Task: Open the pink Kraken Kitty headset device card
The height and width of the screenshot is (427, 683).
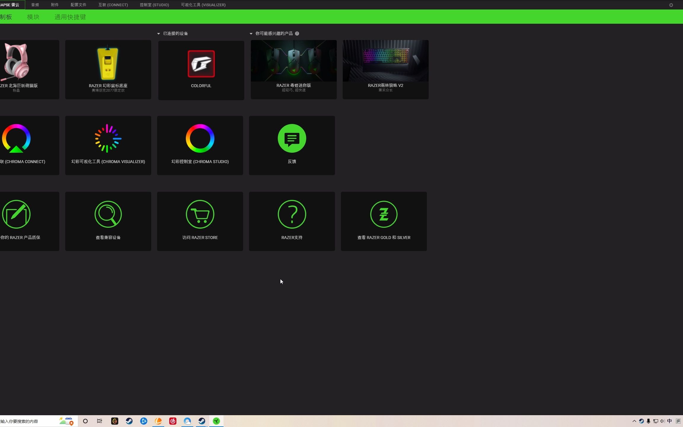Action: pyautogui.click(x=29, y=70)
